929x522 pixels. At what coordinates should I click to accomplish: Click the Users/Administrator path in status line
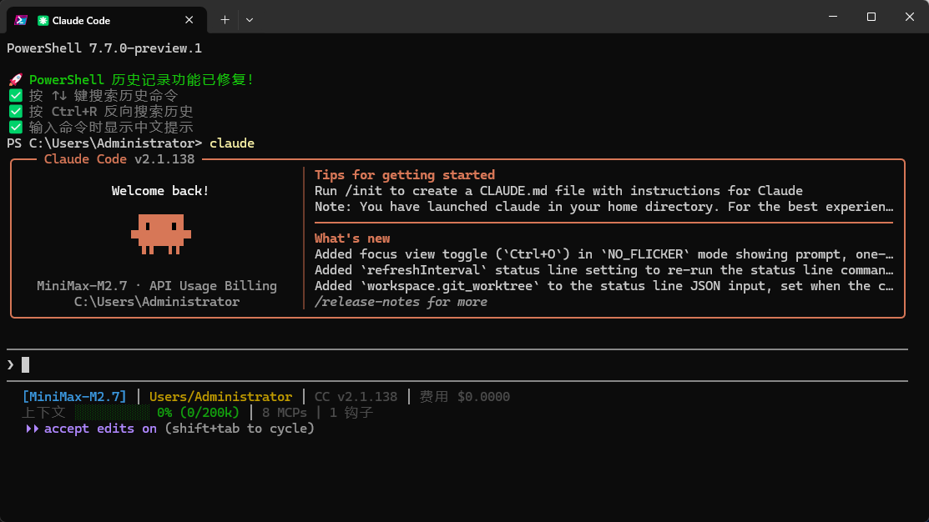[220, 397]
